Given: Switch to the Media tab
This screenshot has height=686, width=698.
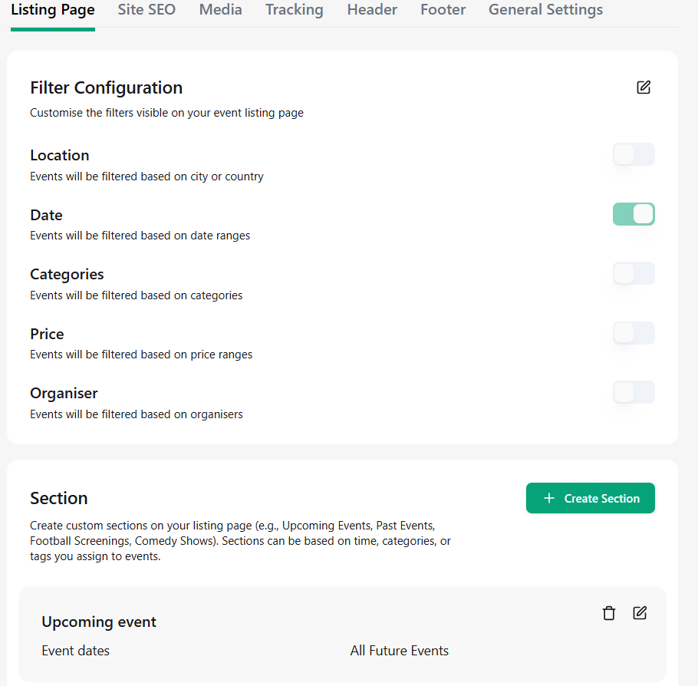Looking at the screenshot, I should click(x=220, y=10).
